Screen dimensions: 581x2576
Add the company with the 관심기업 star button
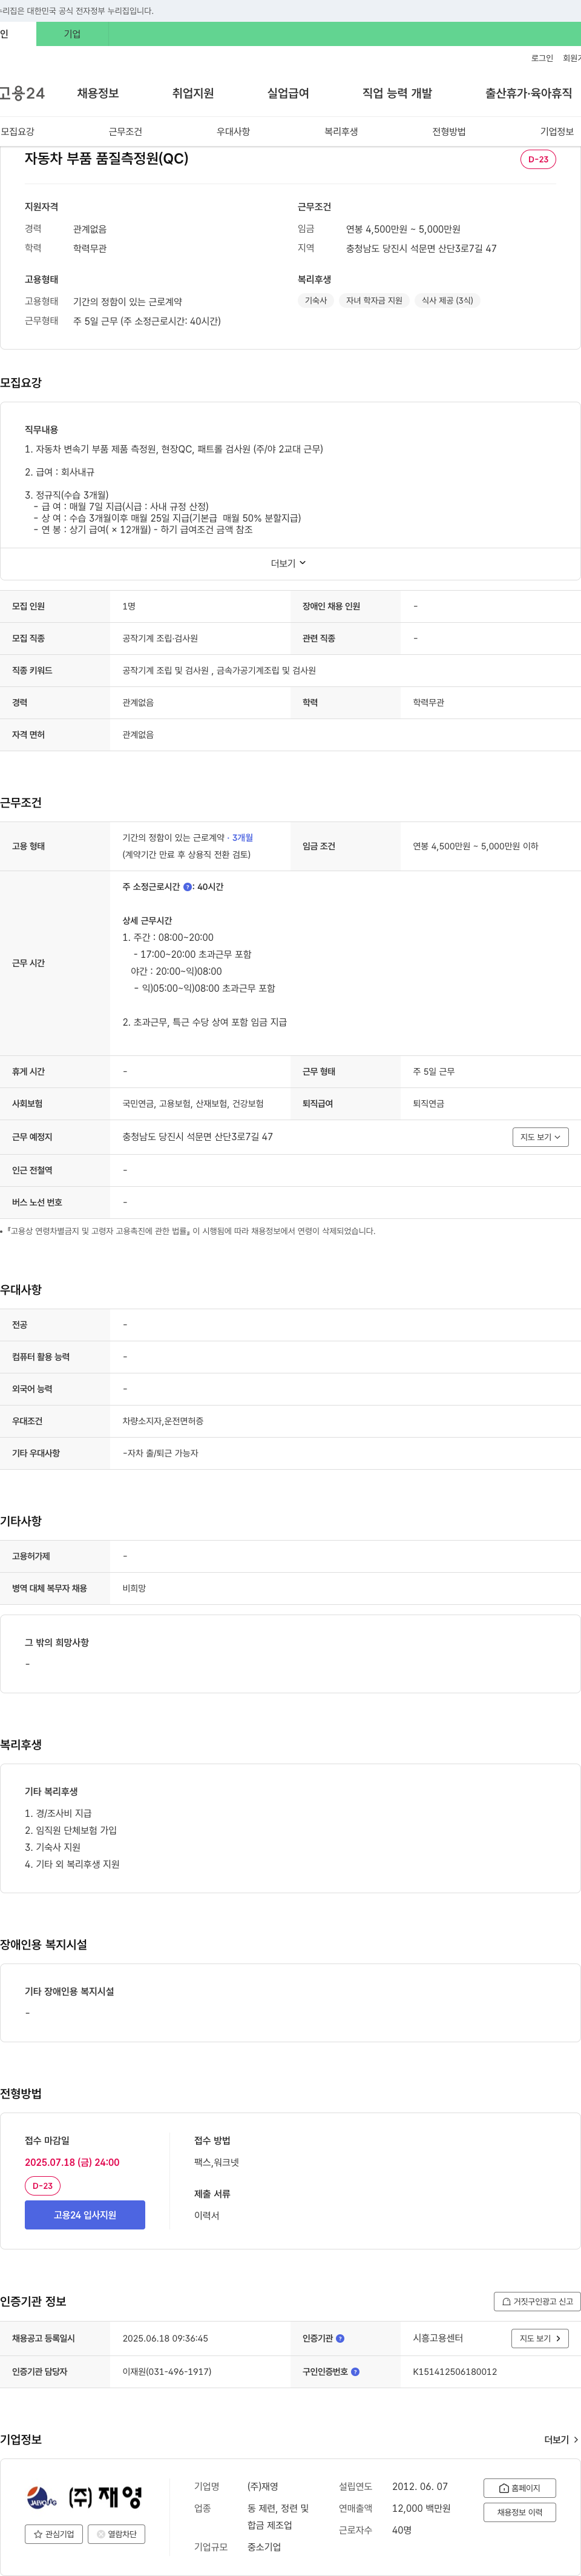54,2534
